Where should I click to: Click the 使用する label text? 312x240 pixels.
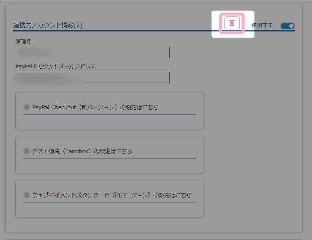pyautogui.click(x=262, y=26)
